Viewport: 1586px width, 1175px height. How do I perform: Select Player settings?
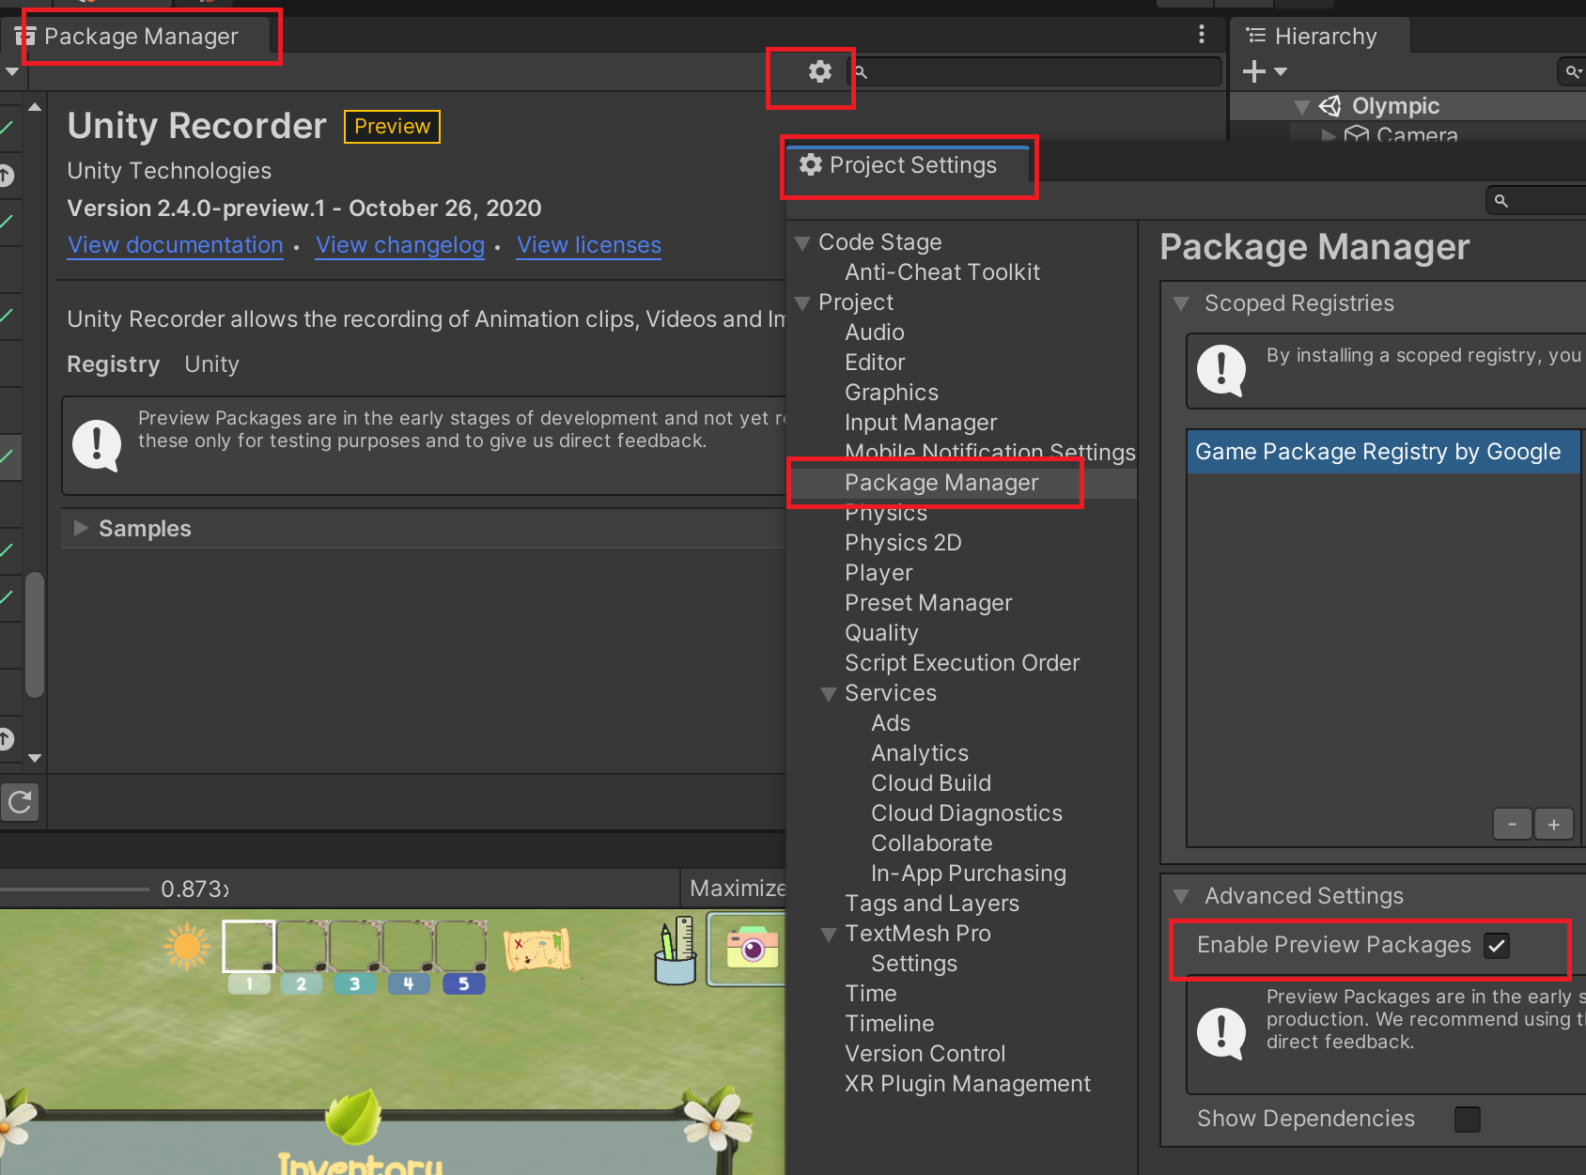879,573
